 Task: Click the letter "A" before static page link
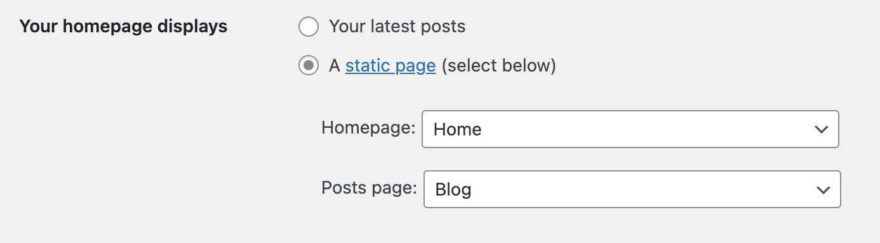335,66
